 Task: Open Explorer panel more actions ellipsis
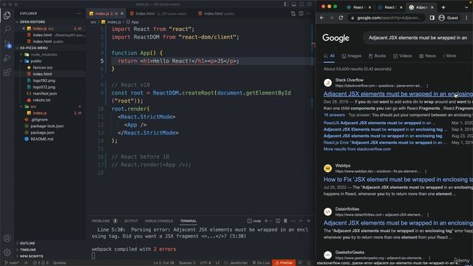click(x=79, y=13)
